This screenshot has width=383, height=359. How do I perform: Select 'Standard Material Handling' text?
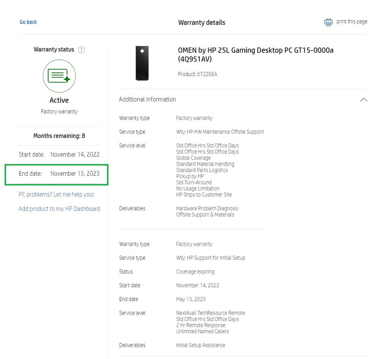tap(205, 164)
